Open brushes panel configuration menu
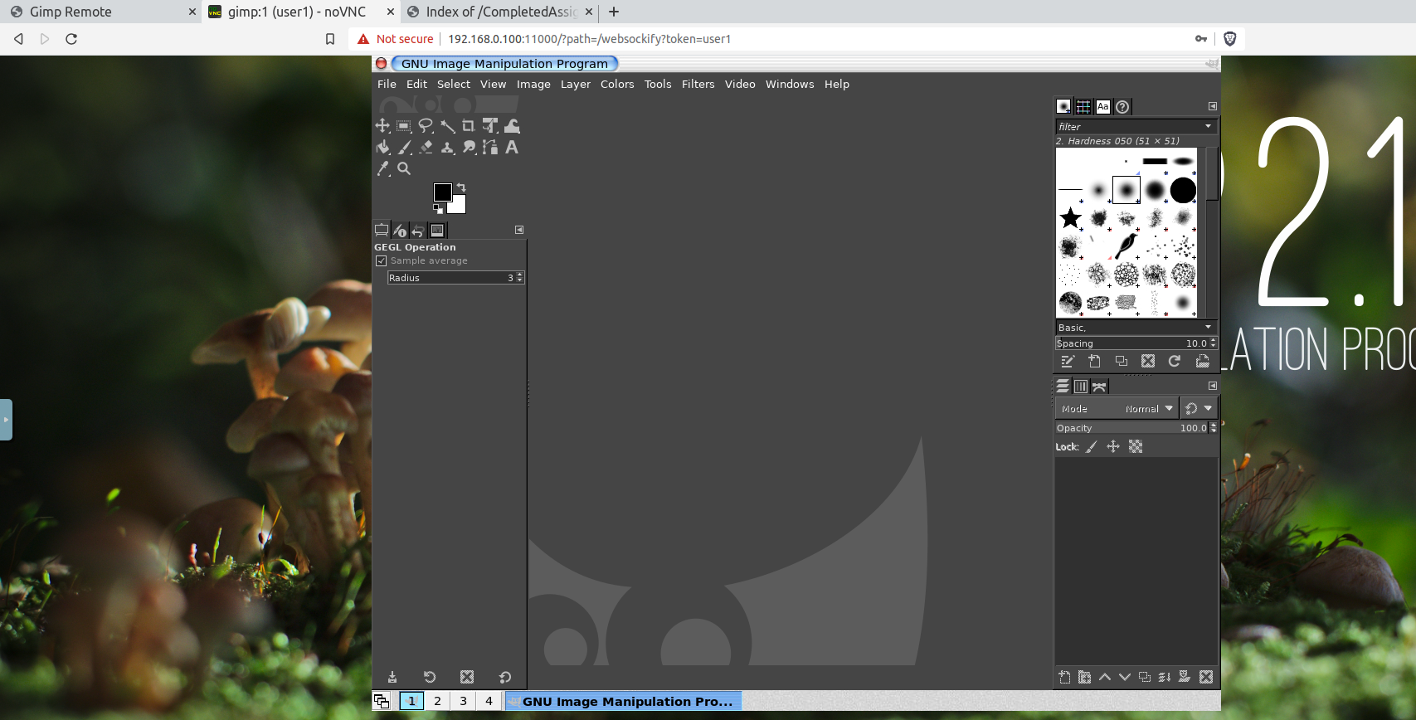 [x=1212, y=106]
